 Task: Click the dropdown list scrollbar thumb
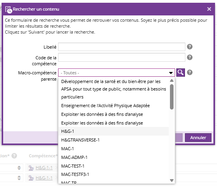click(172, 97)
